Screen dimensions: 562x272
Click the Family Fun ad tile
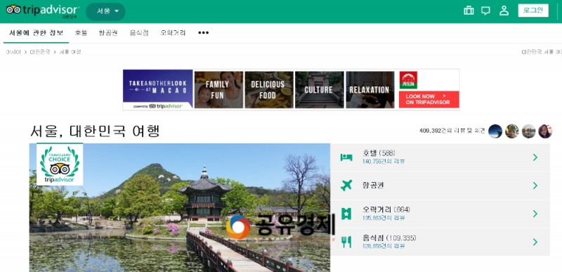218,89
